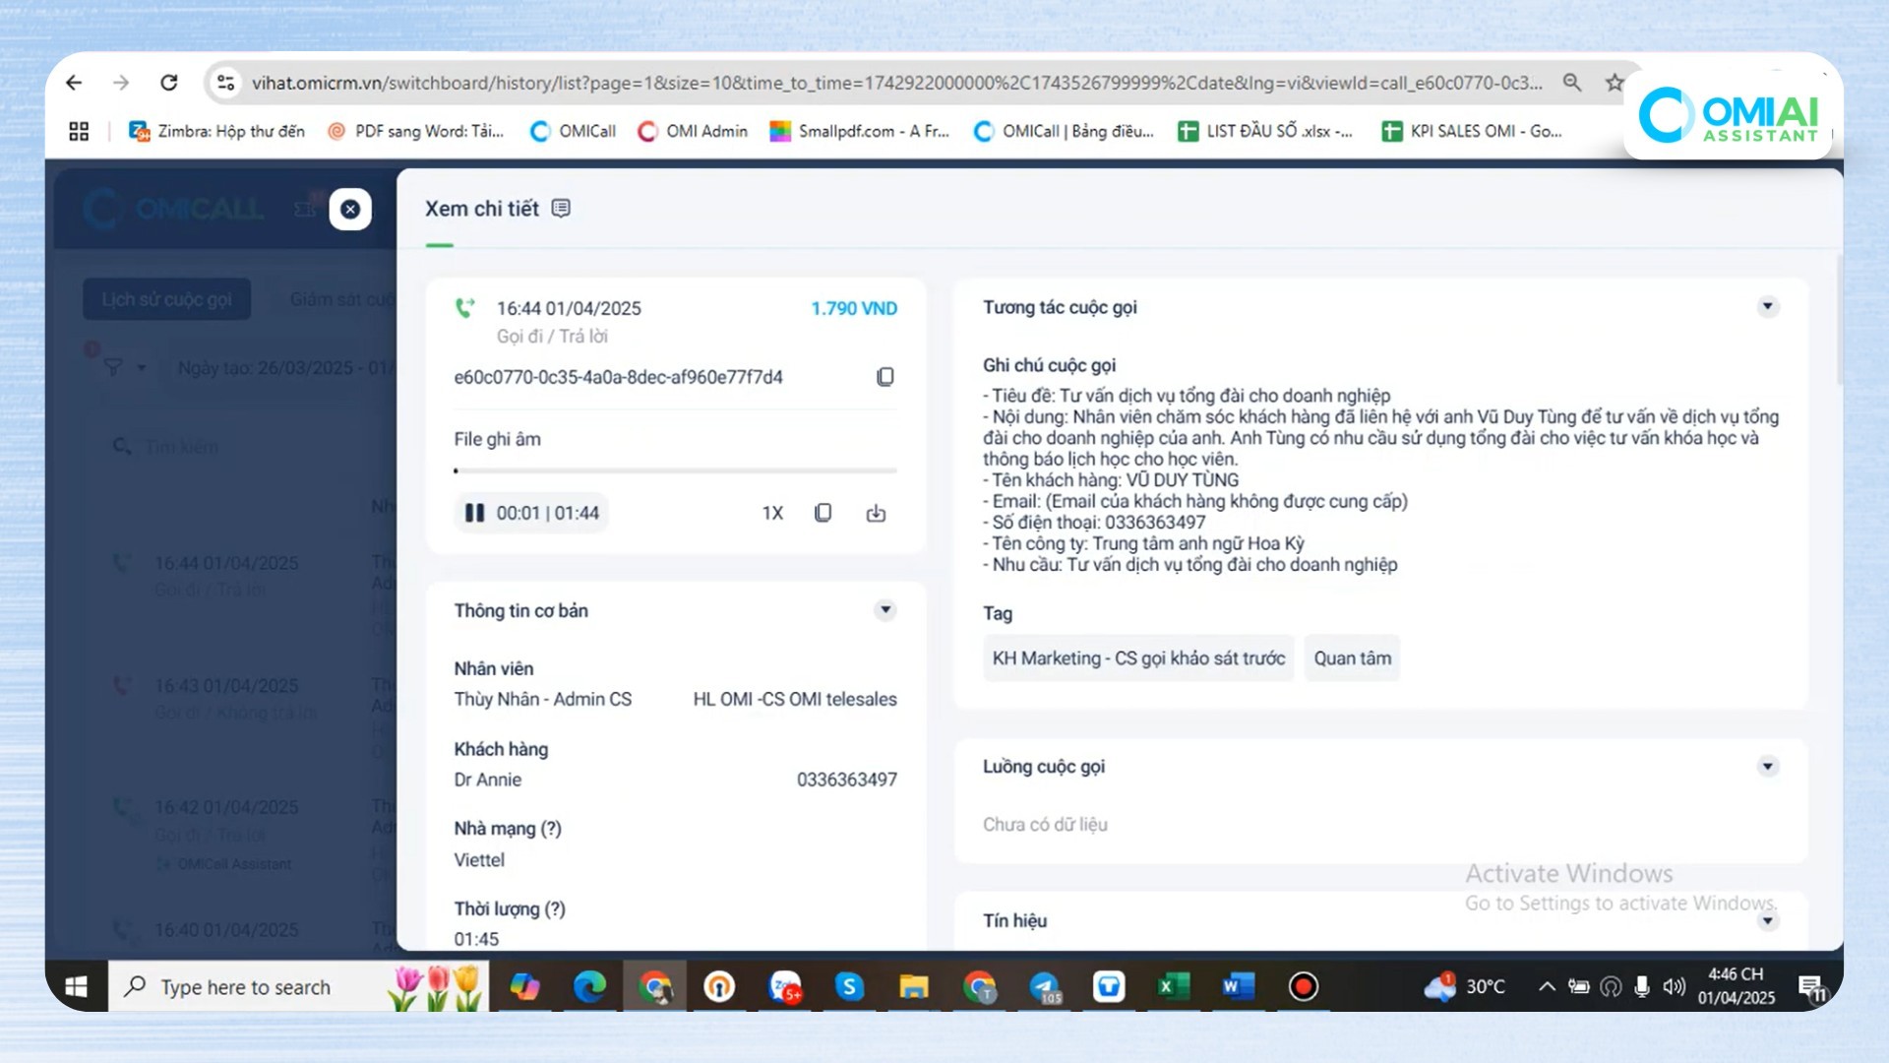Screen dimensions: 1889x1063
Task: Download the call recording file
Action: tap(876, 513)
